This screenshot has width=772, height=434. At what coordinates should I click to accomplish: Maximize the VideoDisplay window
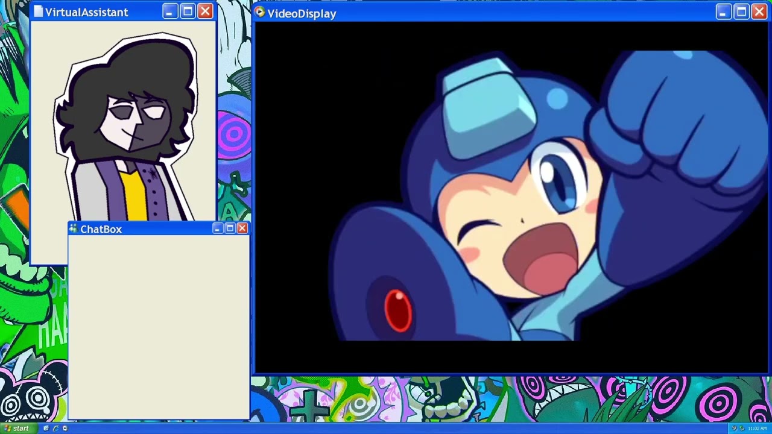pos(741,12)
